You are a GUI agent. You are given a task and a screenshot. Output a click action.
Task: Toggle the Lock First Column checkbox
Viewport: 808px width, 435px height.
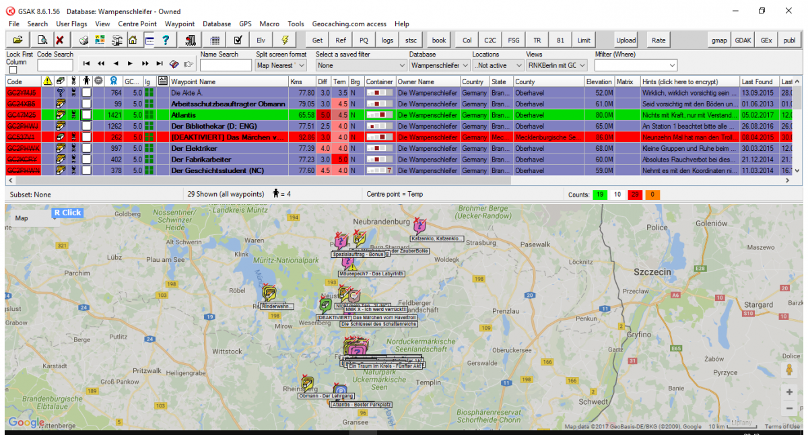click(x=13, y=70)
